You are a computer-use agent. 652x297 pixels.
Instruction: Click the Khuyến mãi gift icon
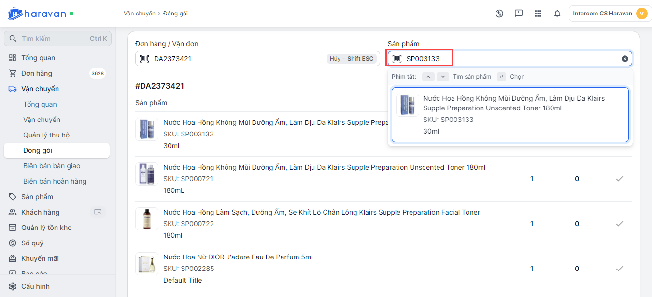(x=13, y=258)
